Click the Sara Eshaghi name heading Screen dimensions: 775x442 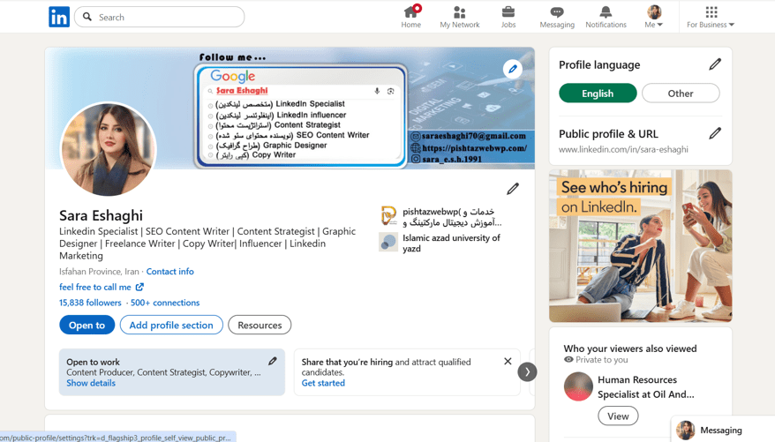coord(101,215)
